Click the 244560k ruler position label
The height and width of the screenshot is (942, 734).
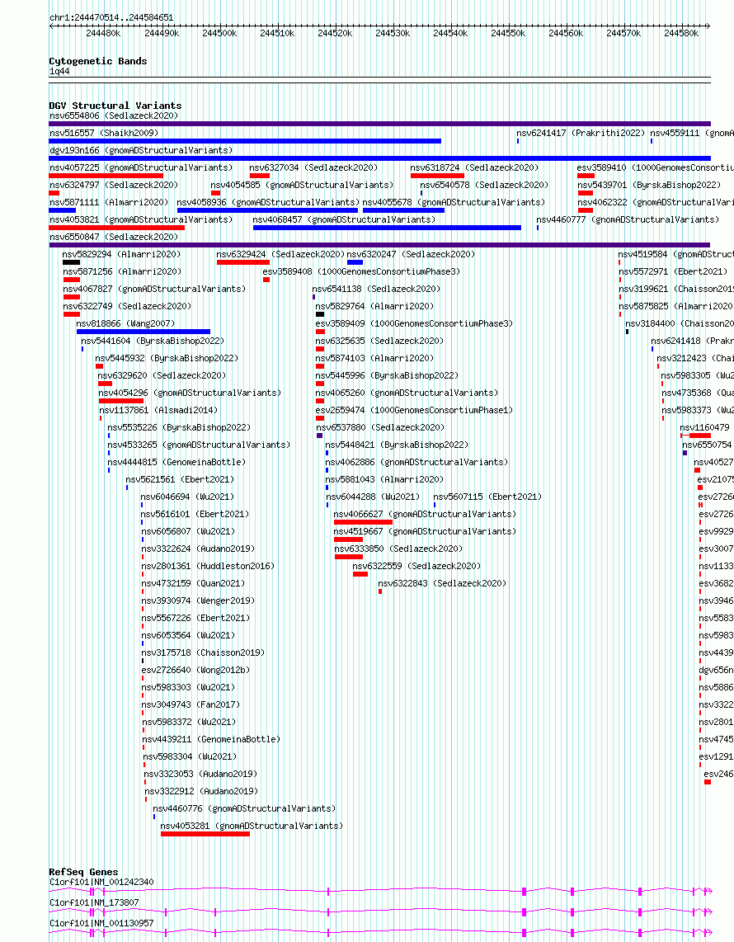(566, 33)
